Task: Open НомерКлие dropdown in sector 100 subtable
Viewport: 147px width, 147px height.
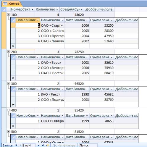Action: click(38, 20)
